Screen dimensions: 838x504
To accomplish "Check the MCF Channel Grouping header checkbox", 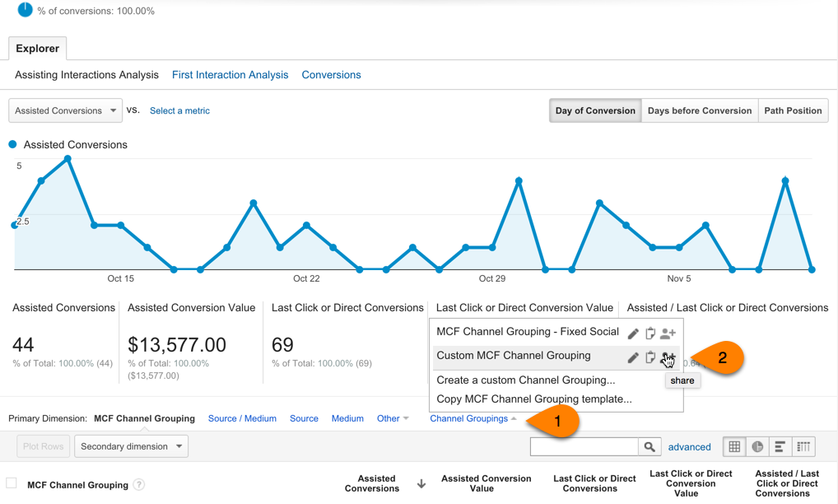I will (x=12, y=483).
